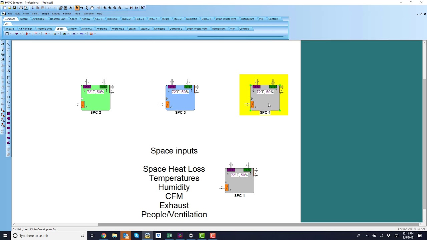Click the Print icon

(21, 8)
